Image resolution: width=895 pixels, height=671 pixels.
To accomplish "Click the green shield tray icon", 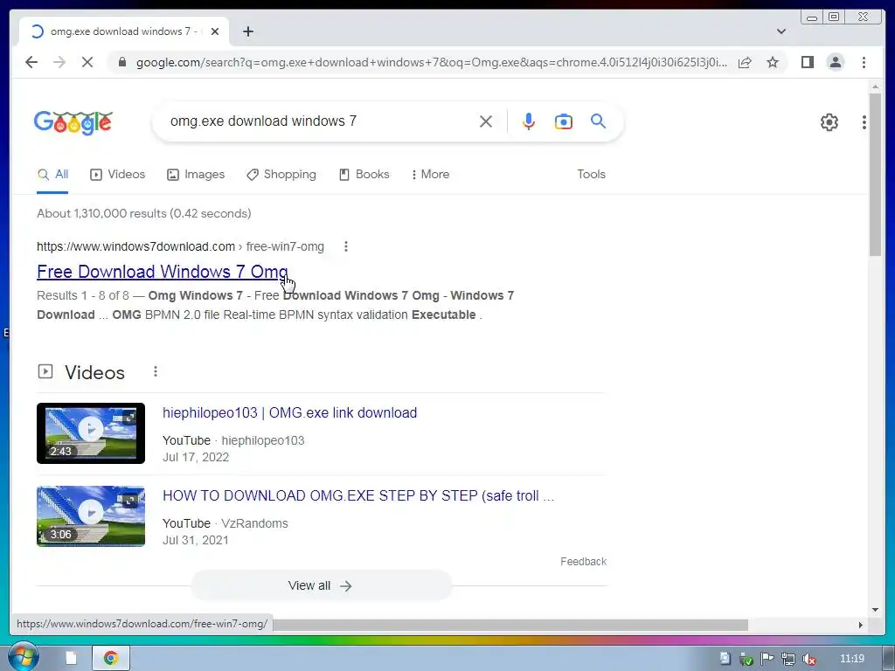I will pyautogui.click(x=746, y=659).
